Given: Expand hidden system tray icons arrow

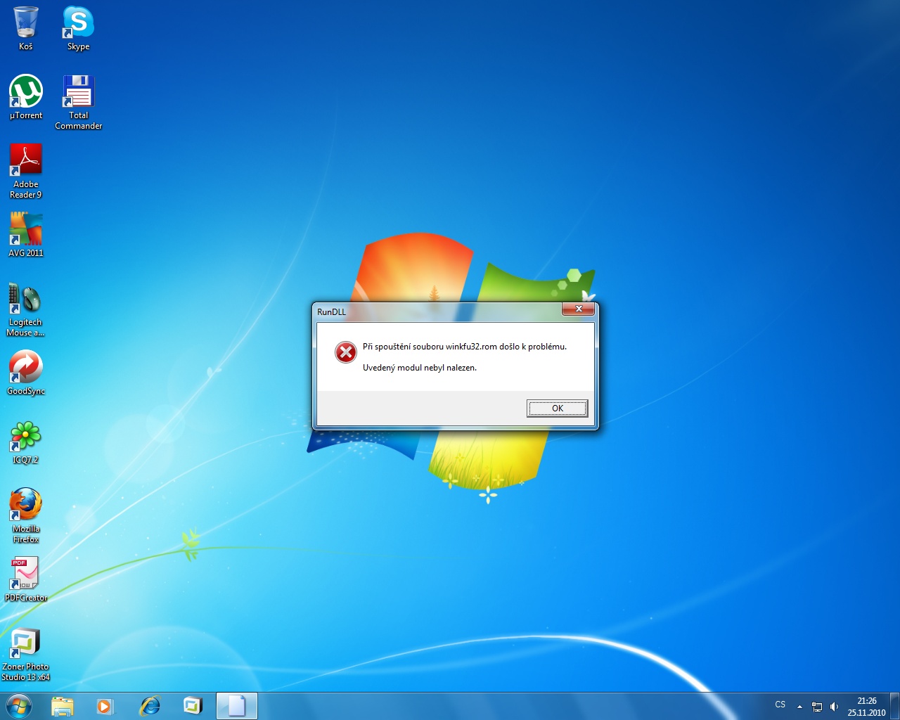Looking at the screenshot, I should 799,707.
